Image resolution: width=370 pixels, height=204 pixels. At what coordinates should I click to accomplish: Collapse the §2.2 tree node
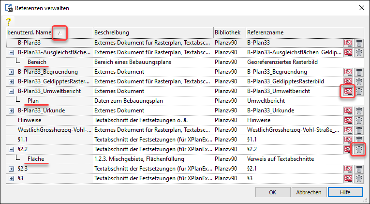point(11,149)
